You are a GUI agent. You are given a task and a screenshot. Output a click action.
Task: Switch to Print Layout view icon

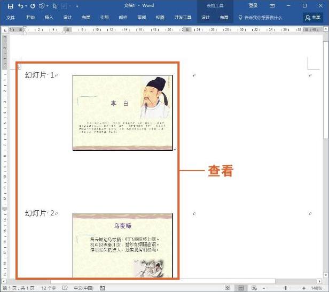(x=241, y=288)
